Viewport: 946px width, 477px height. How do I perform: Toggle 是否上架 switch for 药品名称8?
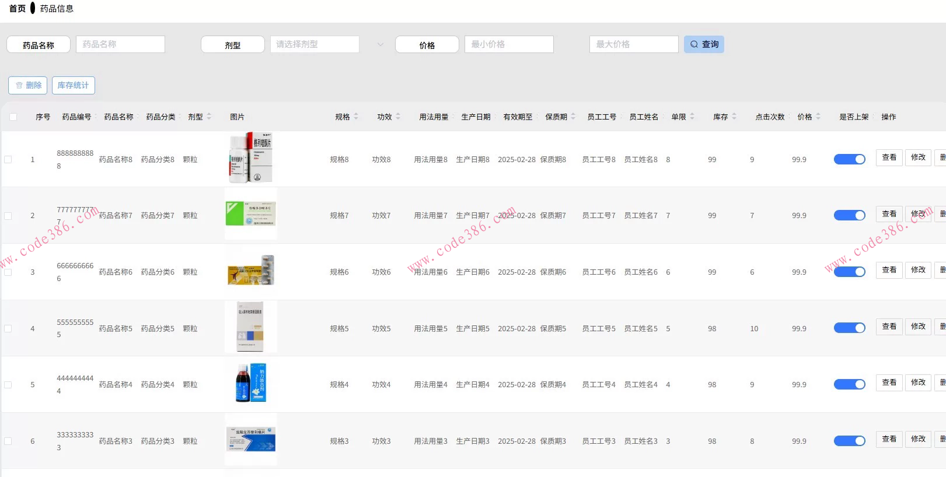849,159
